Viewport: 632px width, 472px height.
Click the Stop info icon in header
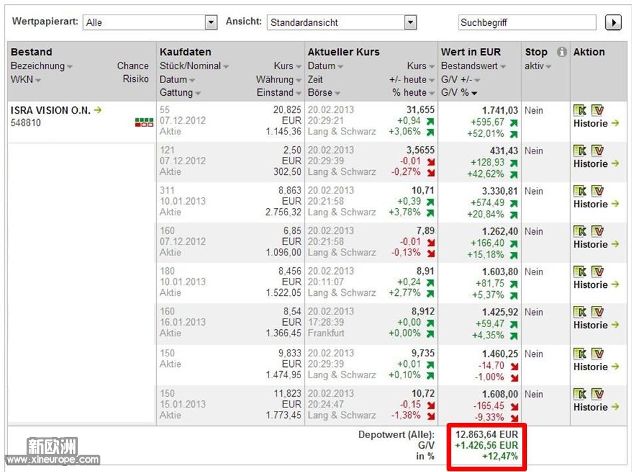coord(562,52)
